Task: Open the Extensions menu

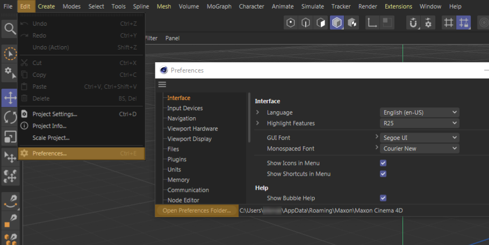Action: click(398, 6)
